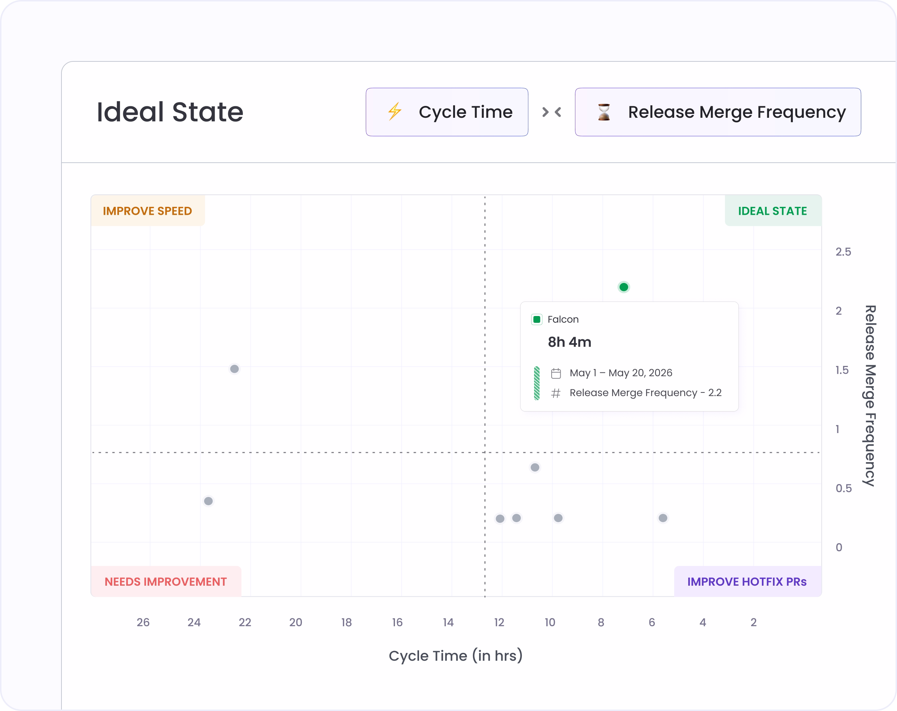Viewport: 897px width, 711px height.
Task: Select the gray point just below horizontal threshold
Action: 535,467
